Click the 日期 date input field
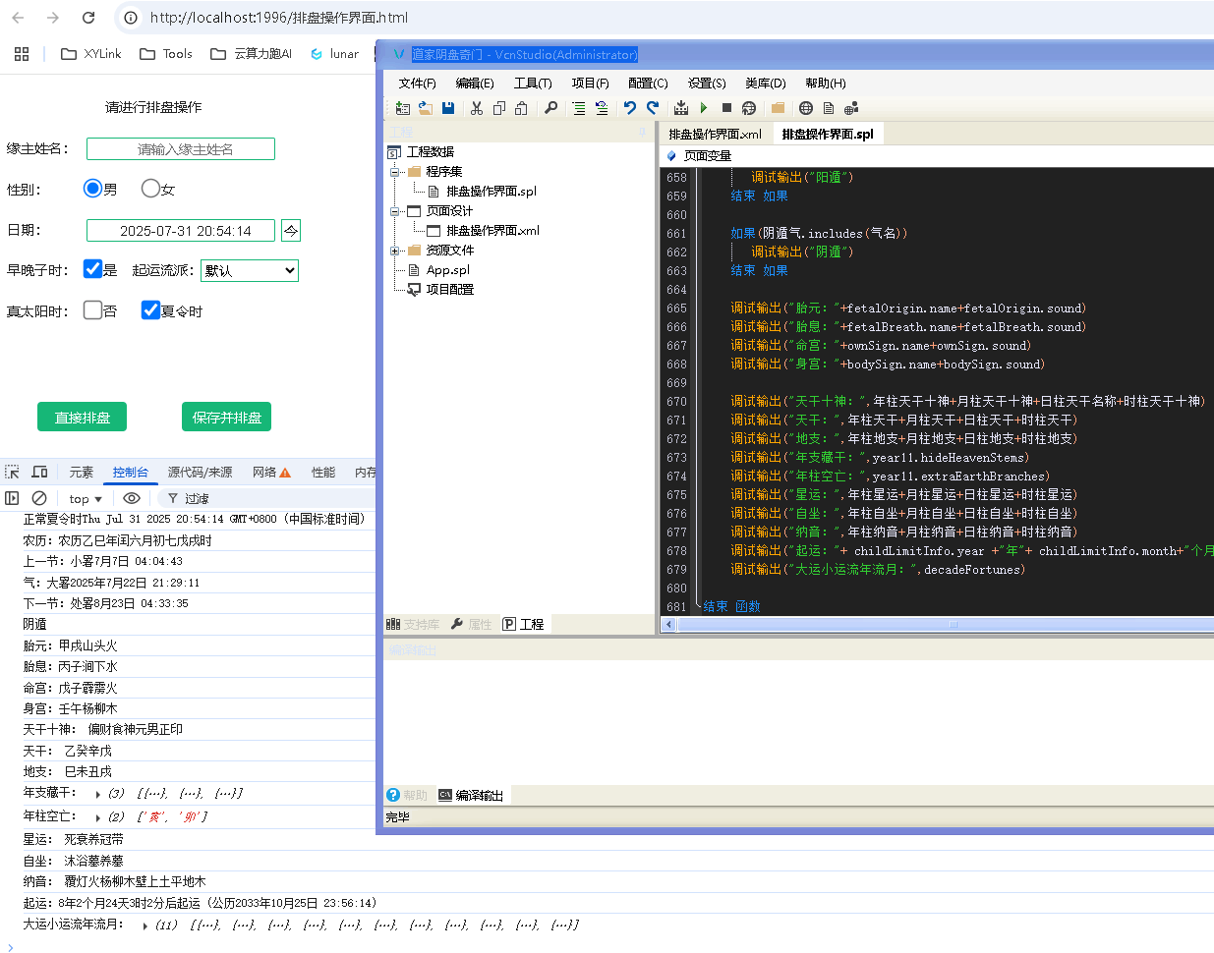The height and width of the screenshot is (953, 1214). coord(182,231)
